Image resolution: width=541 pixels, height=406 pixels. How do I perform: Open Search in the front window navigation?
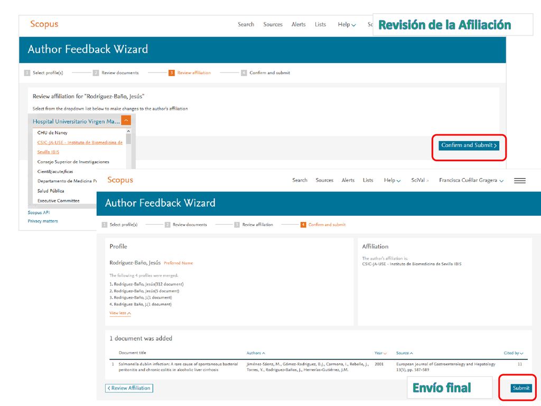click(x=300, y=180)
